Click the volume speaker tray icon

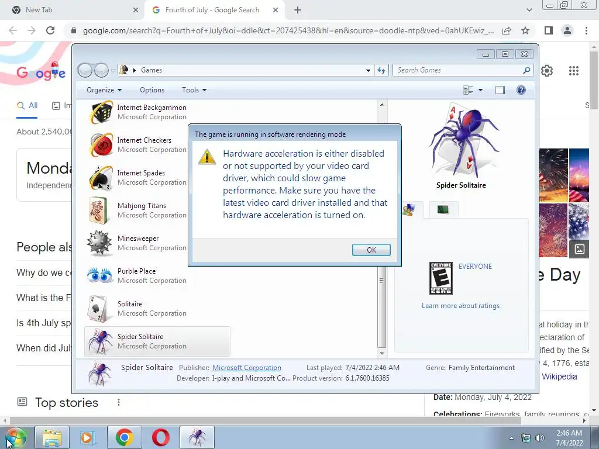540,438
